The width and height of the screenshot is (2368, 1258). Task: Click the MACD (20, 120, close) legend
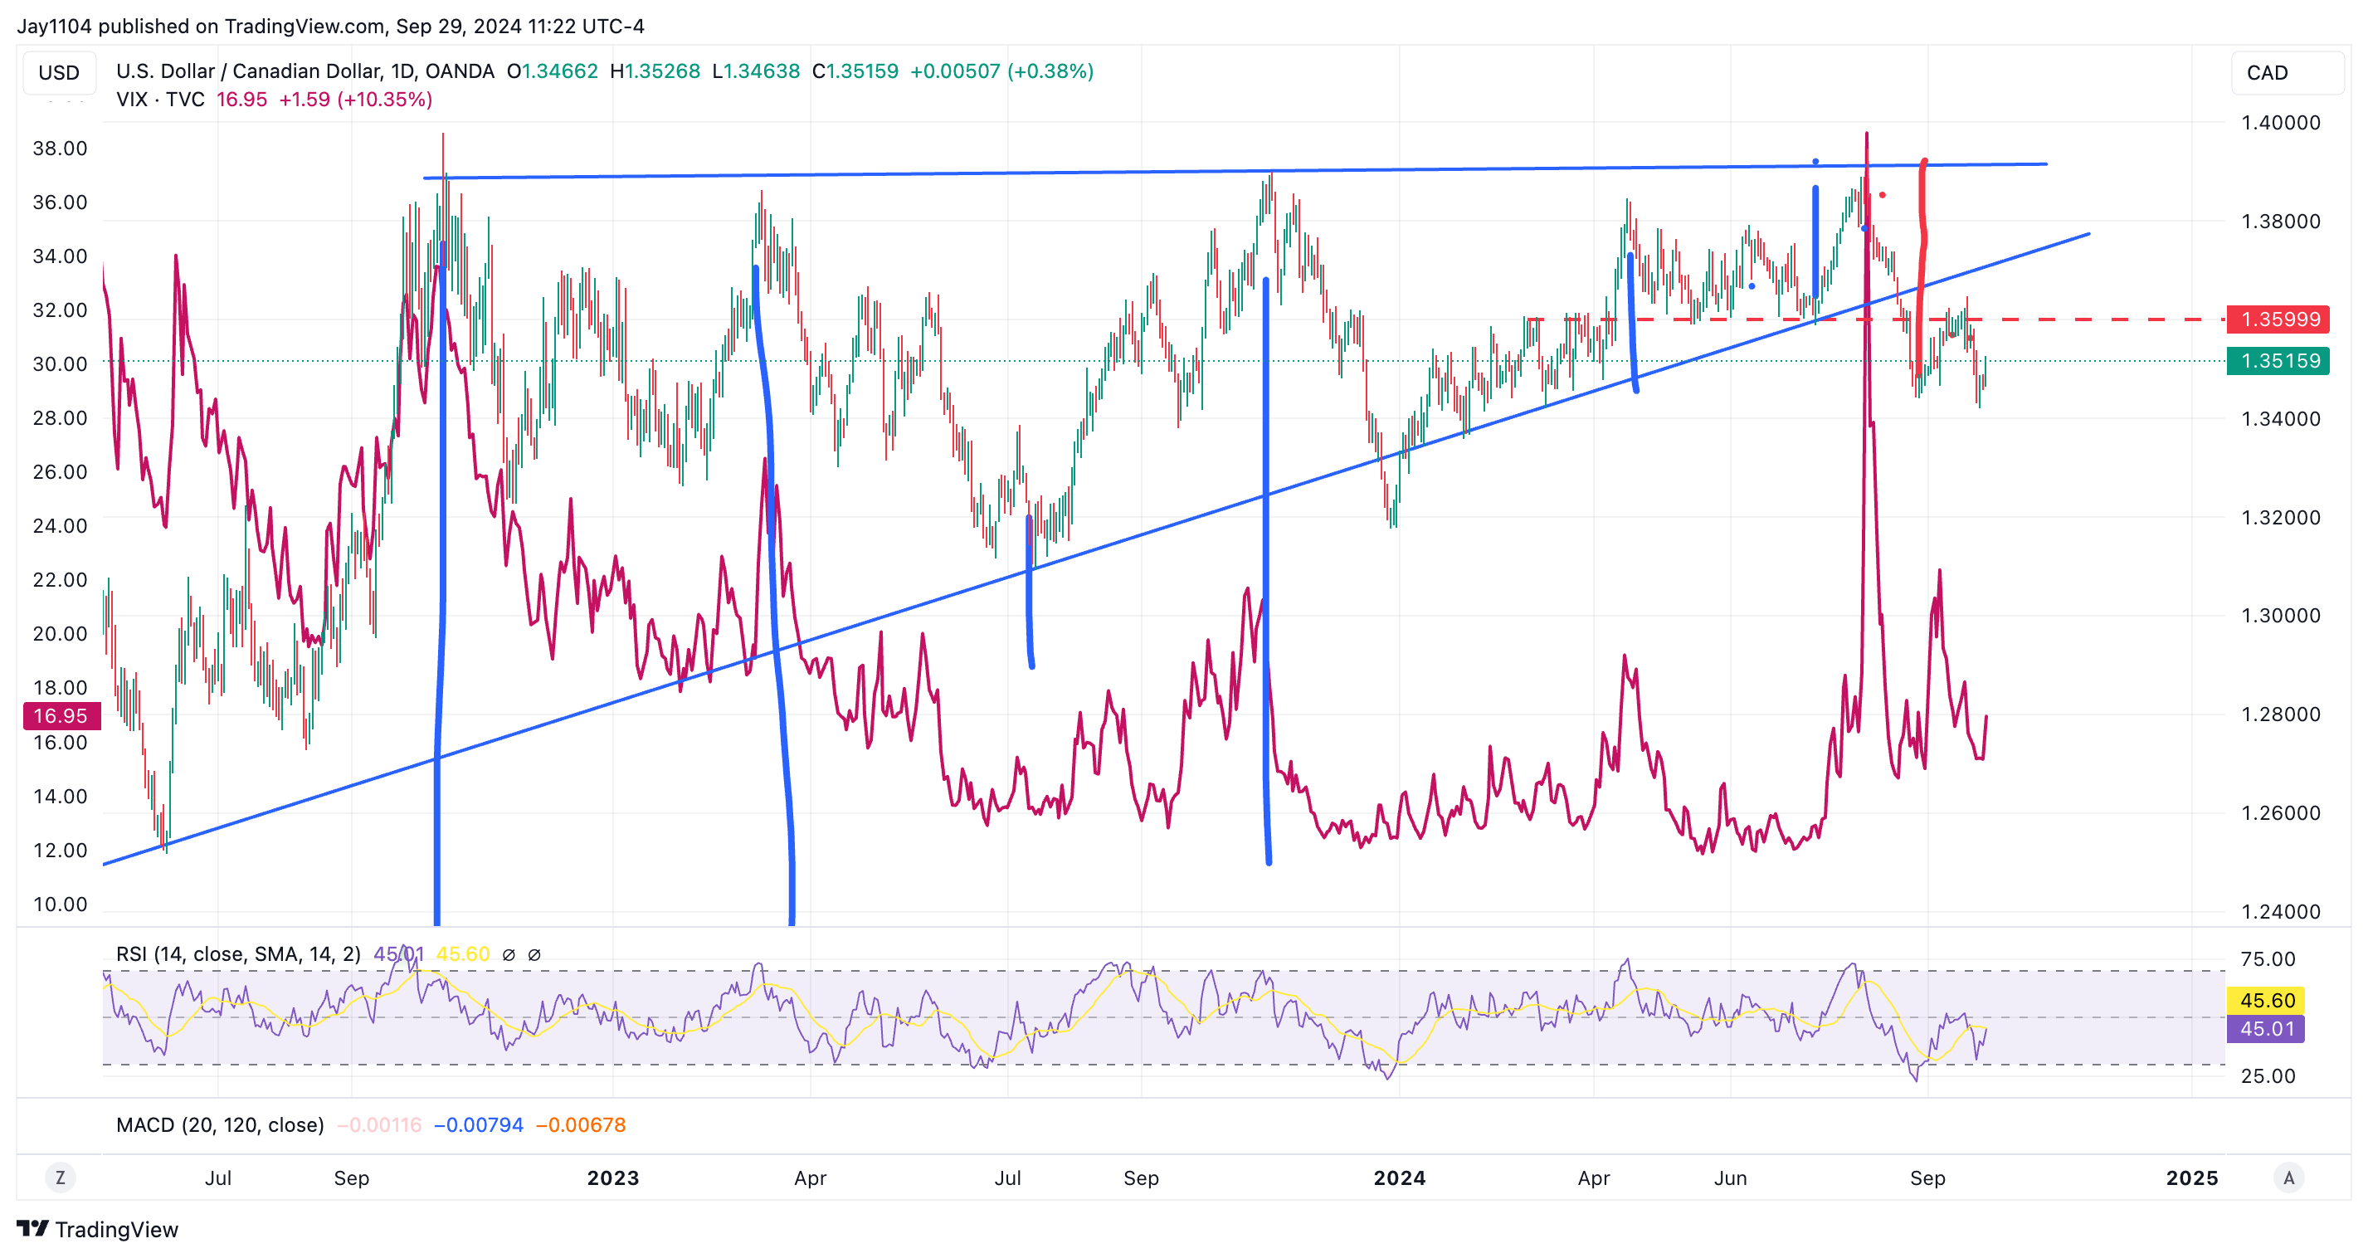tap(220, 1124)
